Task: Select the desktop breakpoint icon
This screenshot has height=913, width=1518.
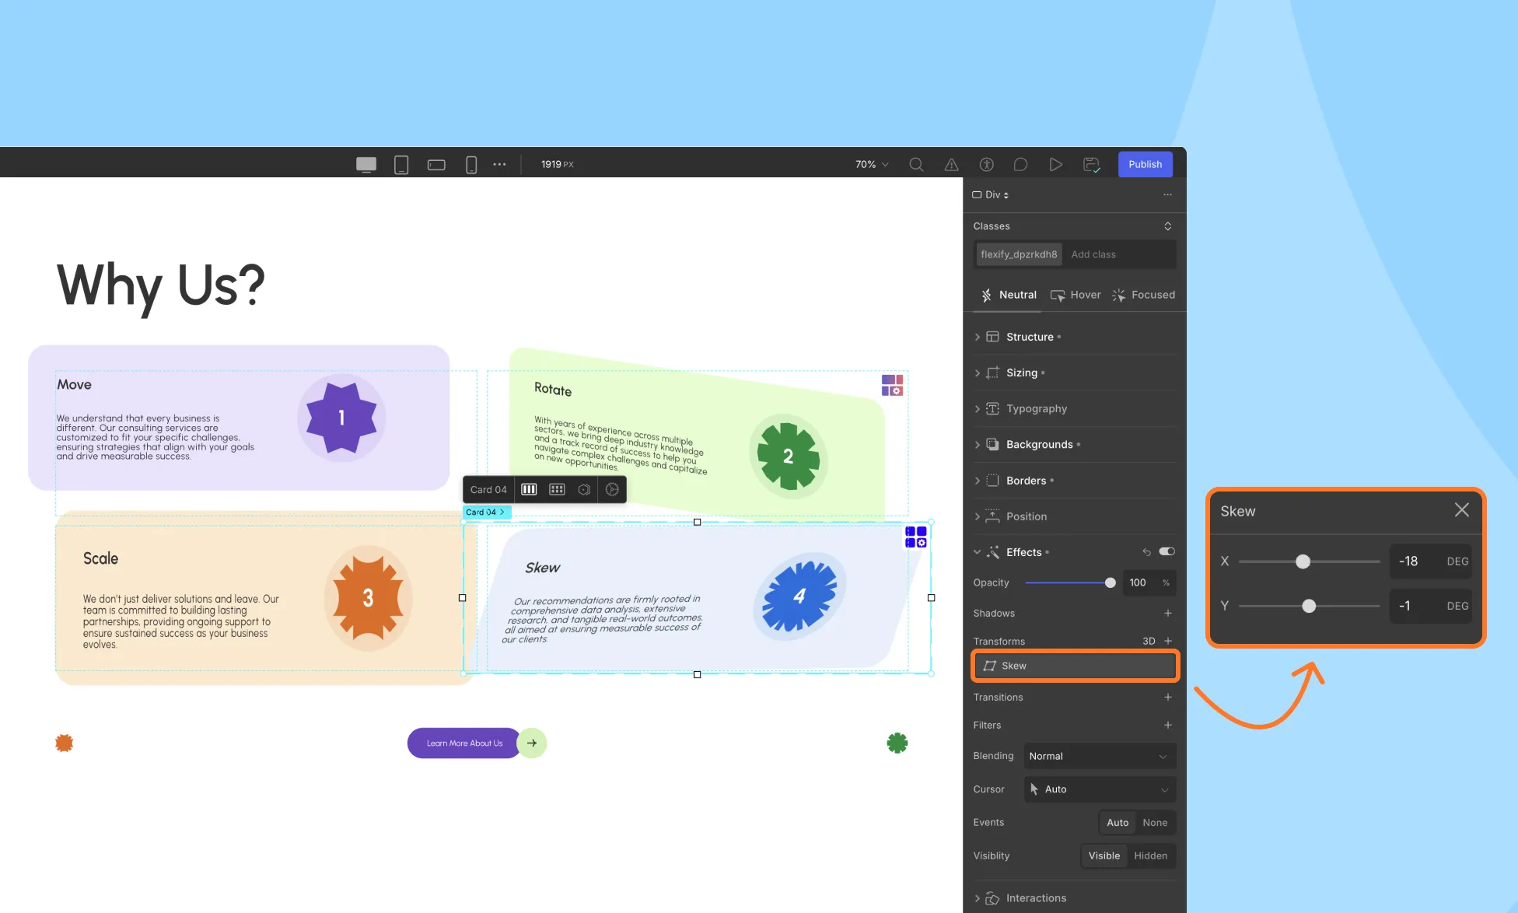Action: click(x=366, y=164)
